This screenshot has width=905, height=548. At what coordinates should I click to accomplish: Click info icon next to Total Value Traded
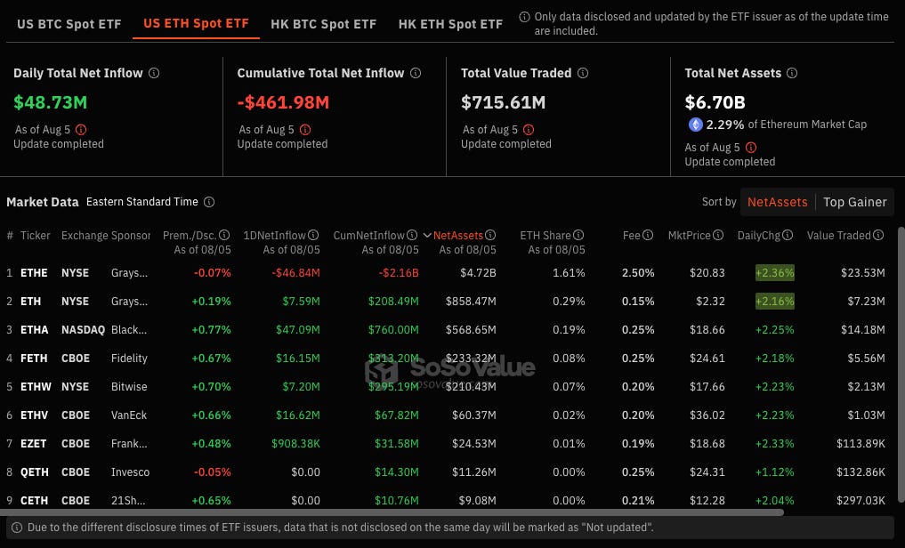point(583,73)
